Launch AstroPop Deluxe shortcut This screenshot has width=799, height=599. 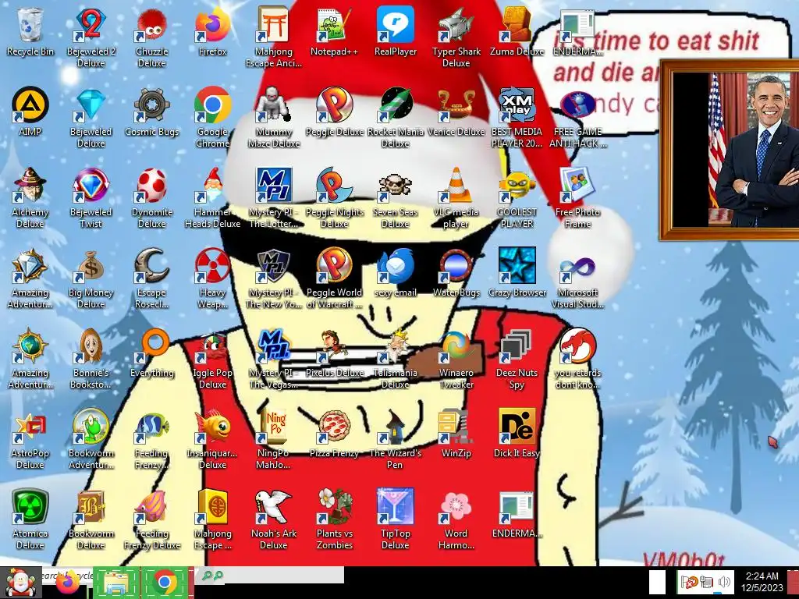click(x=30, y=440)
